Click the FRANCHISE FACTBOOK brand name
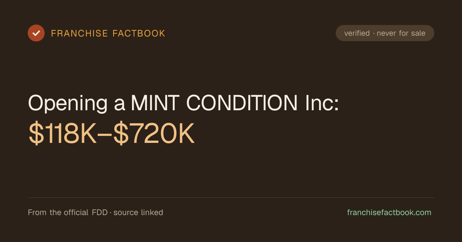 point(108,33)
